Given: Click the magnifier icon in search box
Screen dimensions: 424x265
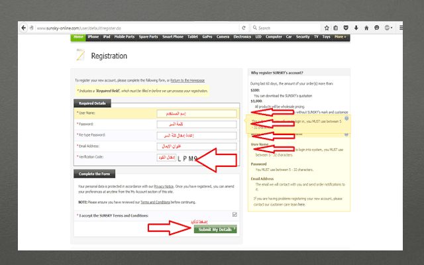Looking at the screenshot, I should tap(254, 28).
